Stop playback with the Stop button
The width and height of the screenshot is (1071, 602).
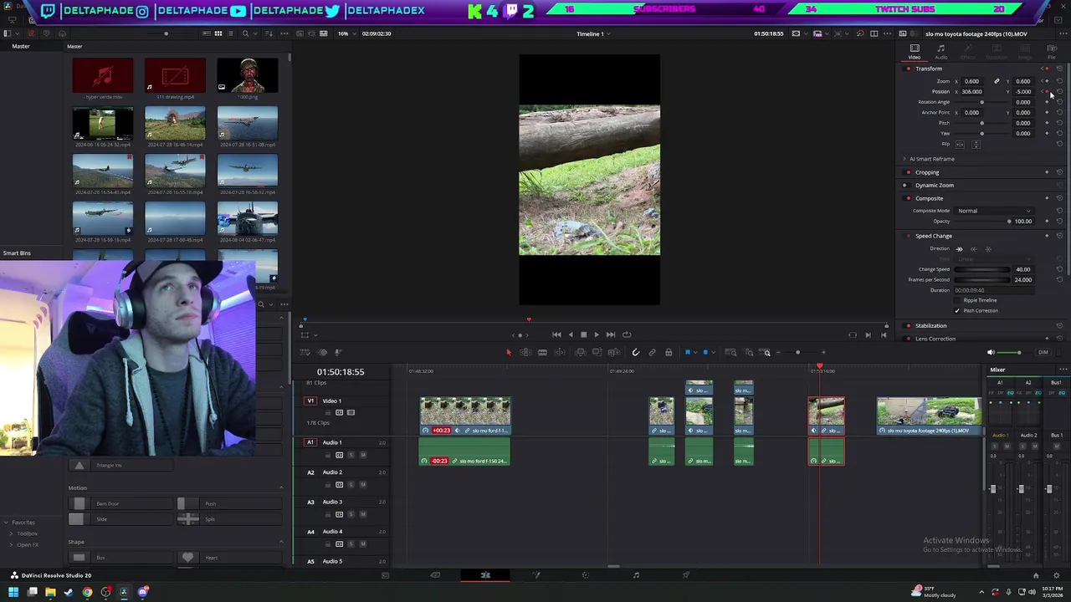point(584,334)
